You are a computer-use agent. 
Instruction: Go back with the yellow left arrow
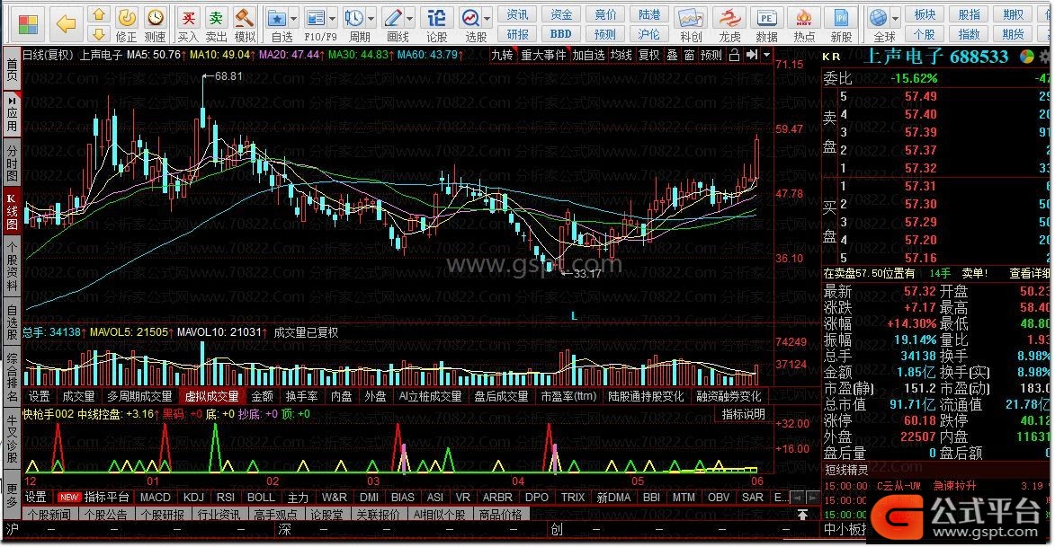click(66, 25)
